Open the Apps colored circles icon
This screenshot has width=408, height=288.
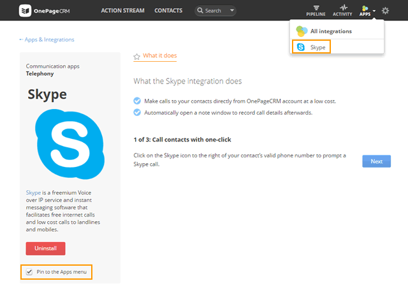point(365,9)
